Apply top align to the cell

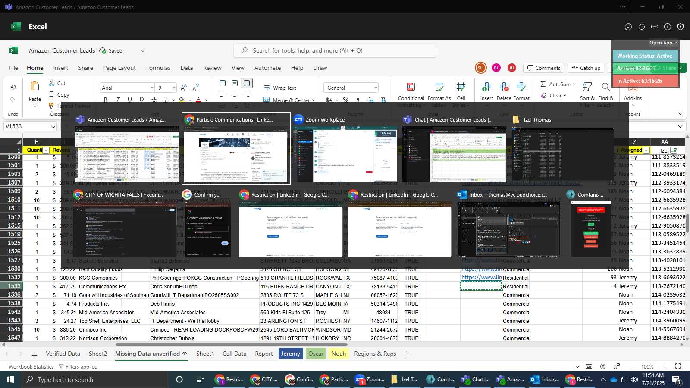[223, 83]
